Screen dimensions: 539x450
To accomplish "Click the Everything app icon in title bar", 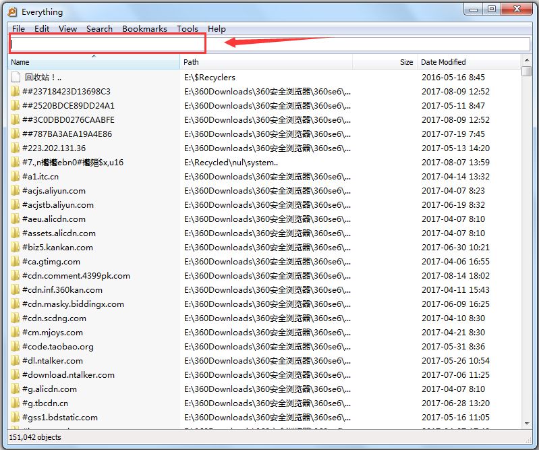I will coord(12,12).
